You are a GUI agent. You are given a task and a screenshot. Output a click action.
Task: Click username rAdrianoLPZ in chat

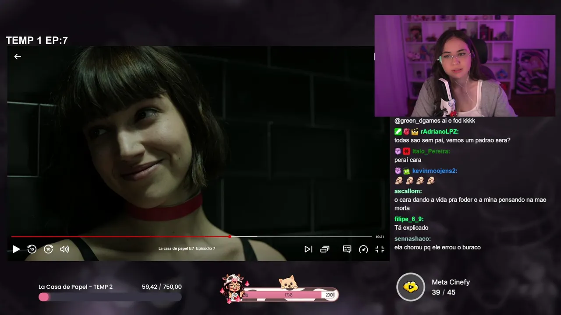[440, 131]
